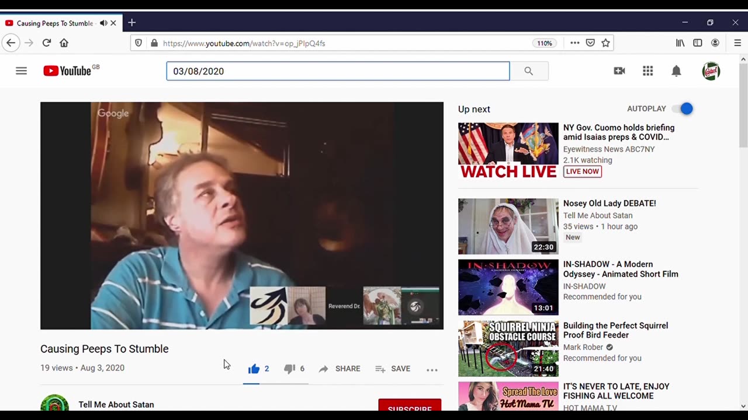
Task: Close the Causing Peeps To Stumble tab
Action: [113, 23]
